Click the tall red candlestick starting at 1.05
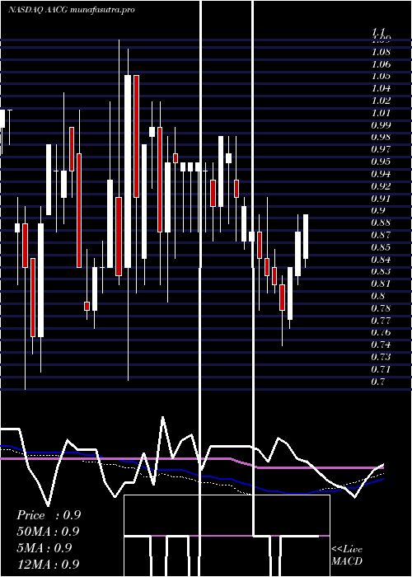 point(137,136)
